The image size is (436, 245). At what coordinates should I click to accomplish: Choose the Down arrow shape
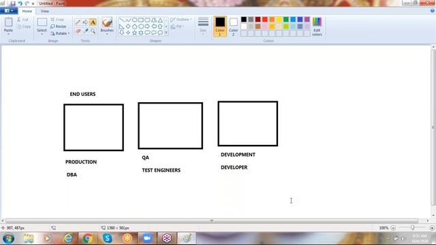tap(121, 33)
